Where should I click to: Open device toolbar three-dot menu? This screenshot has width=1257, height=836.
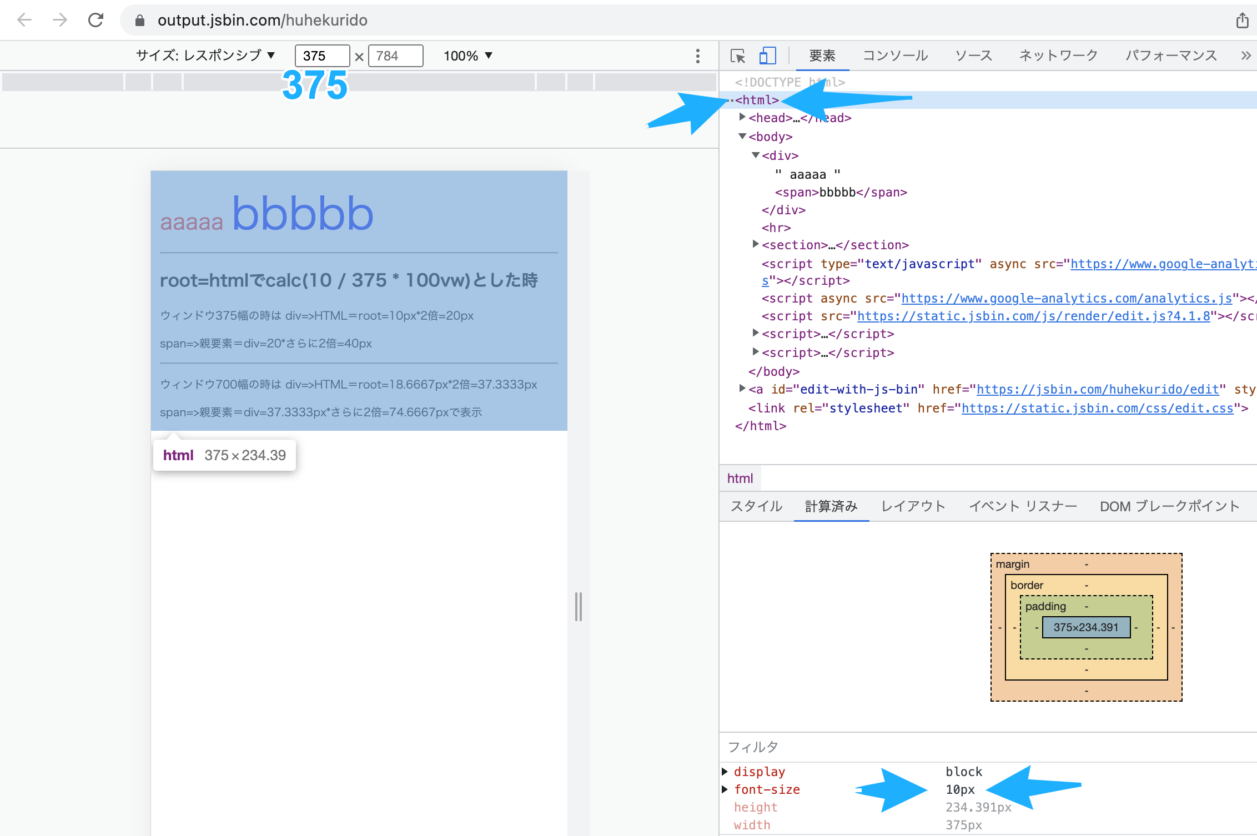pyautogui.click(x=698, y=56)
